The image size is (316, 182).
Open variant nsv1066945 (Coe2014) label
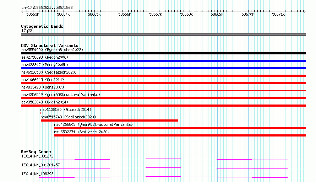(43, 80)
